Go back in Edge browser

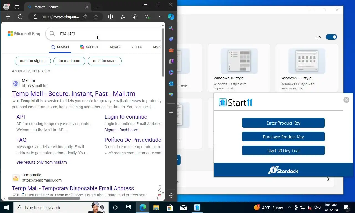pyautogui.click(x=8, y=17)
